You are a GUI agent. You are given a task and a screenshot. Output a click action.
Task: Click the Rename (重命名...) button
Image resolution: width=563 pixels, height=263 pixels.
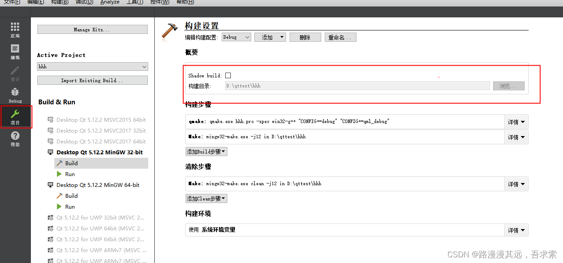point(340,37)
